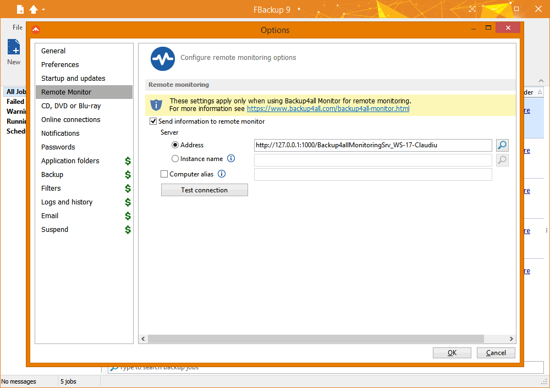Viewport: 550px width, 388px height.
Task: Click the dollar icon beside Application folders
Action: click(x=128, y=161)
